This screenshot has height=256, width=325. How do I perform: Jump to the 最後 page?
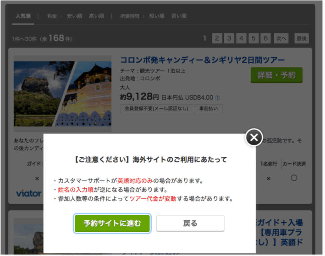302,38
